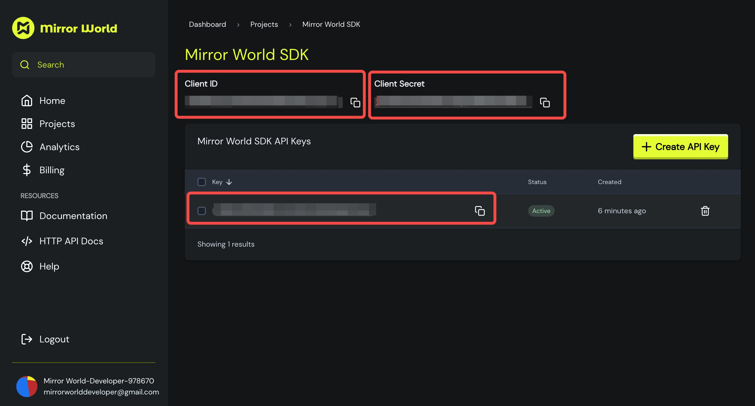Click the Create API Key button
Image resolution: width=755 pixels, height=406 pixels.
[x=680, y=147]
